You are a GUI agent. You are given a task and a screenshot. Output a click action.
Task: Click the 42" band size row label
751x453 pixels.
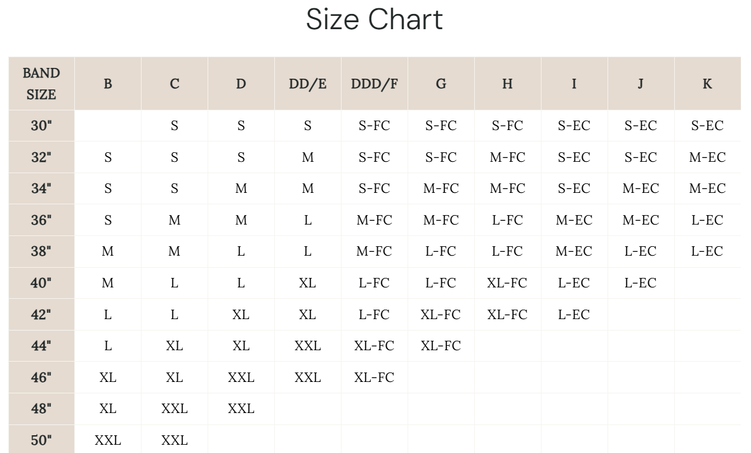coord(41,315)
